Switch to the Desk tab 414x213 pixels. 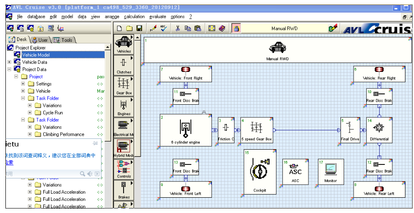(x=18, y=40)
